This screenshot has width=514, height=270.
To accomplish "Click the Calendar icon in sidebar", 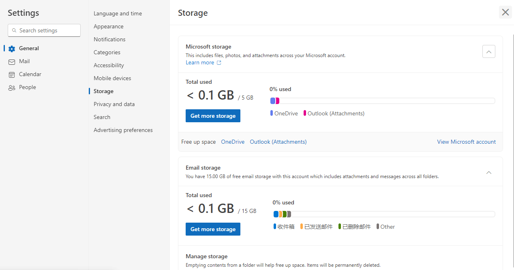I will pos(12,74).
